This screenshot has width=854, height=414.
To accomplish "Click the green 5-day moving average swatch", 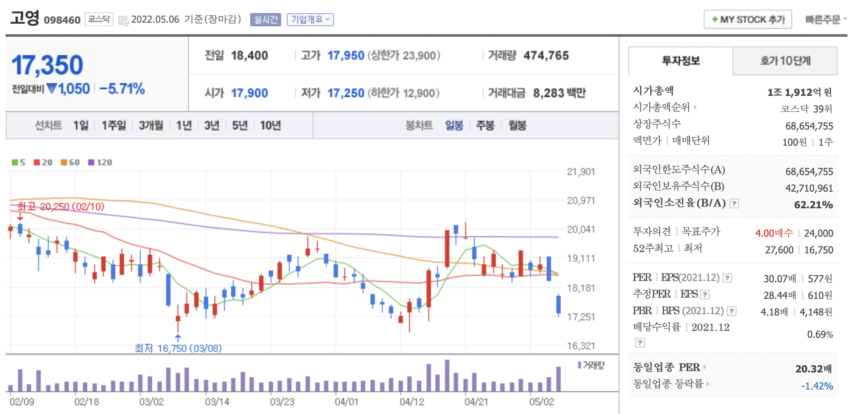I will (15, 162).
